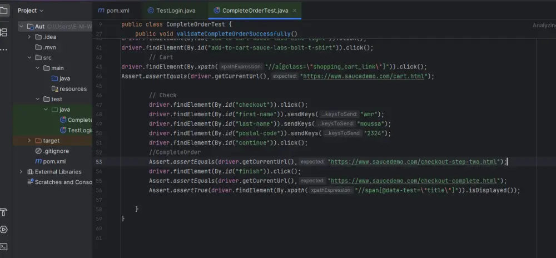This screenshot has height=258, width=556.
Task: Open the checkout-step-two.html URL link
Action: 414,162
